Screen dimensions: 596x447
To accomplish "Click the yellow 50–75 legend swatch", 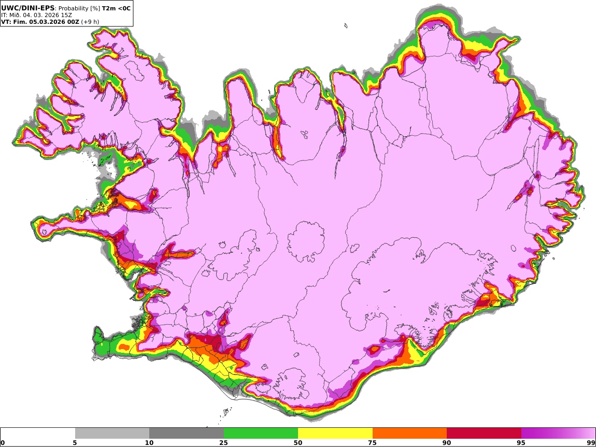I will point(335,434).
